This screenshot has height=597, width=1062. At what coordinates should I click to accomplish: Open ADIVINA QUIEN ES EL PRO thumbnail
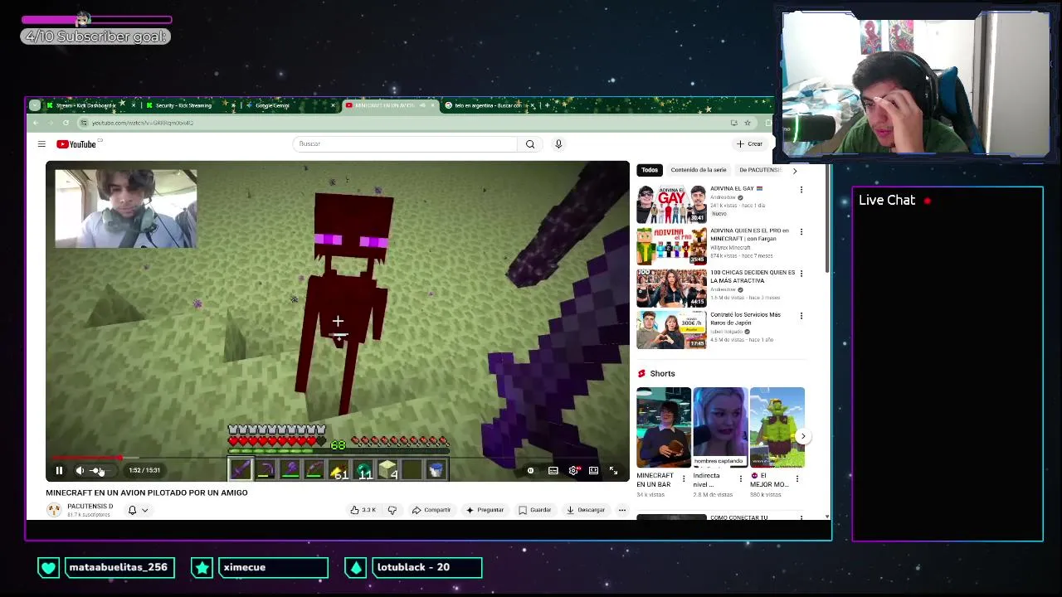(671, 246)
